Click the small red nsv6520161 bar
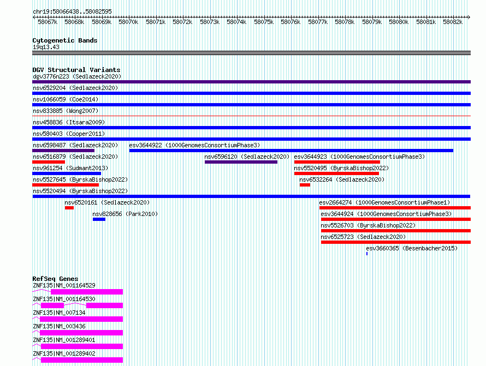Screen dimensions: 486x366 click(x=69, y=208)
